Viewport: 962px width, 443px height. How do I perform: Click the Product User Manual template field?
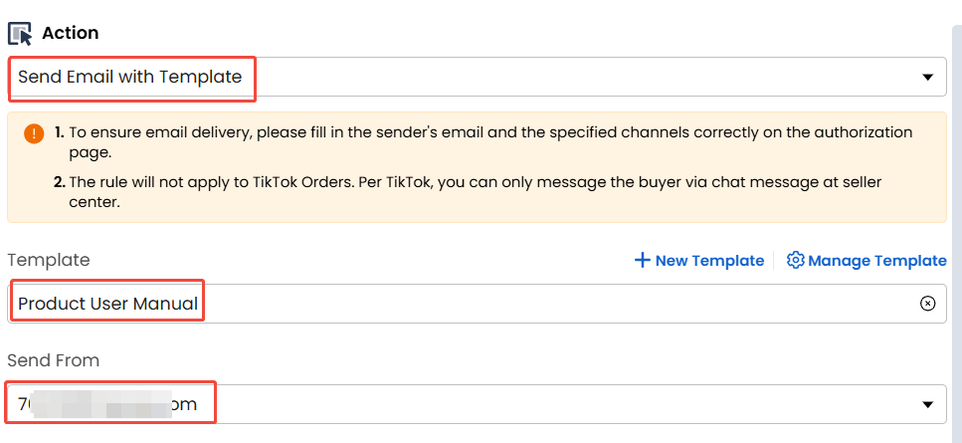coord(477,303)
